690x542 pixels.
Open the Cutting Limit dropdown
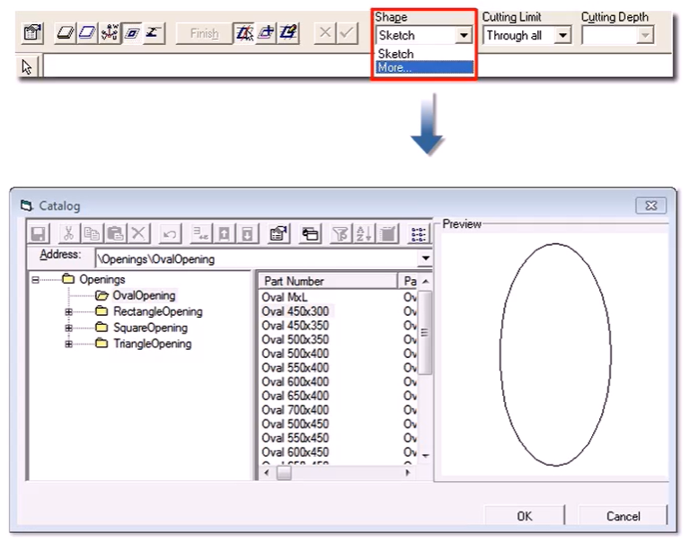pyautogui.click(x=562, y=36)
